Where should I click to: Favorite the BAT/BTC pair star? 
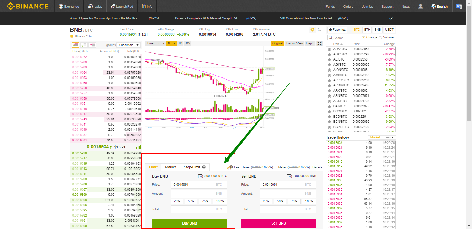click(330, 106)
